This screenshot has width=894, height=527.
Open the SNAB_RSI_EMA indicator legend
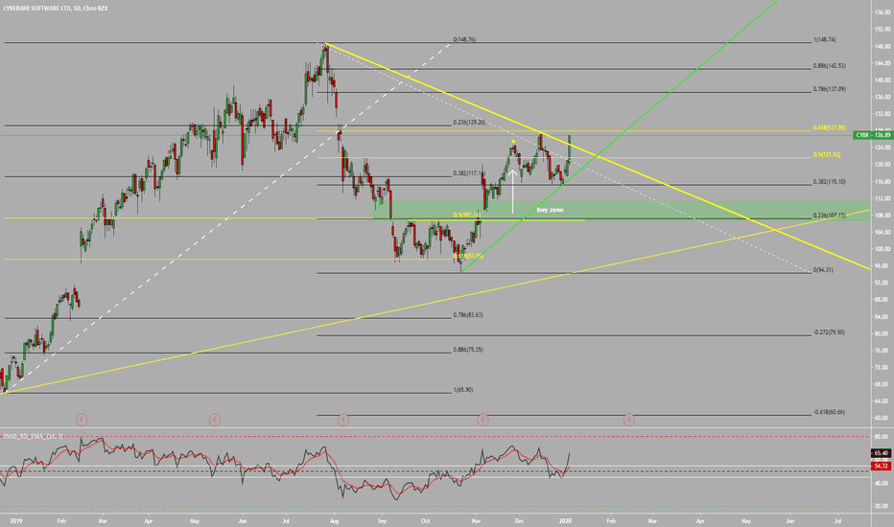[33, 436]
